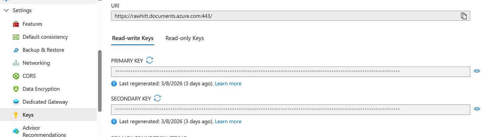Click the Networking icon in sidebar
The width and height of the screenshot is (492, 137).
16,63
